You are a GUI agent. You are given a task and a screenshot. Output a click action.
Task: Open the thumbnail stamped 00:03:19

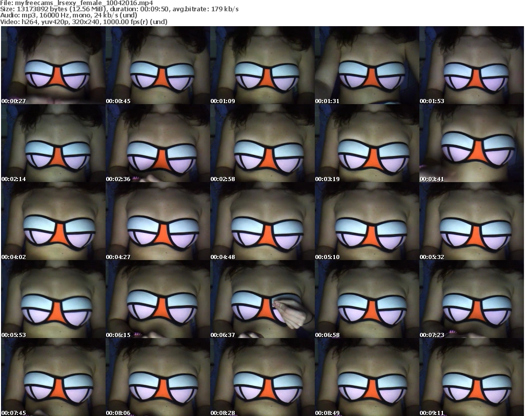367,143
